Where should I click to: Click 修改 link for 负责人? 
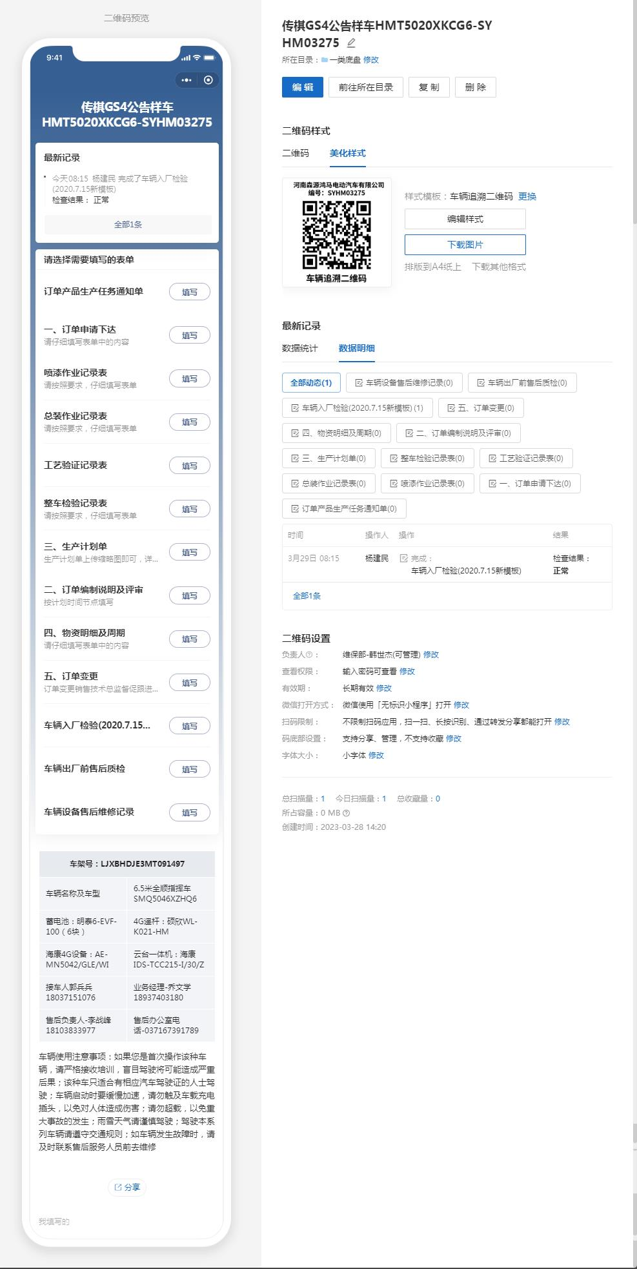(431, 654)
